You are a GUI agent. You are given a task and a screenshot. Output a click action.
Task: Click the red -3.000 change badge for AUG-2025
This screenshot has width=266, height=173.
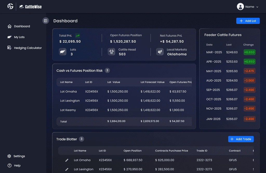[x=249, y=80]
